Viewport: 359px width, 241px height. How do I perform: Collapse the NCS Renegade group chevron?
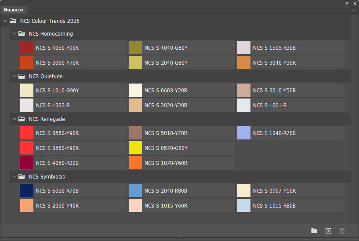point(15,119)
